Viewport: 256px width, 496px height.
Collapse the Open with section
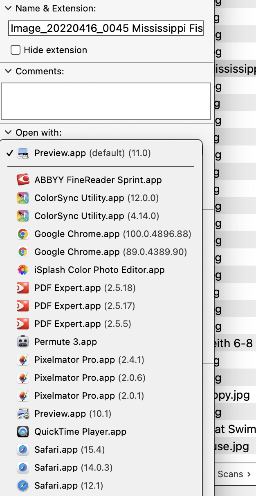click(8, 132)
